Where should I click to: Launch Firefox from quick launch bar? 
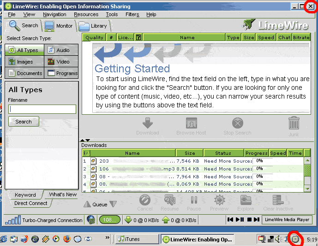tap(67, 239)
